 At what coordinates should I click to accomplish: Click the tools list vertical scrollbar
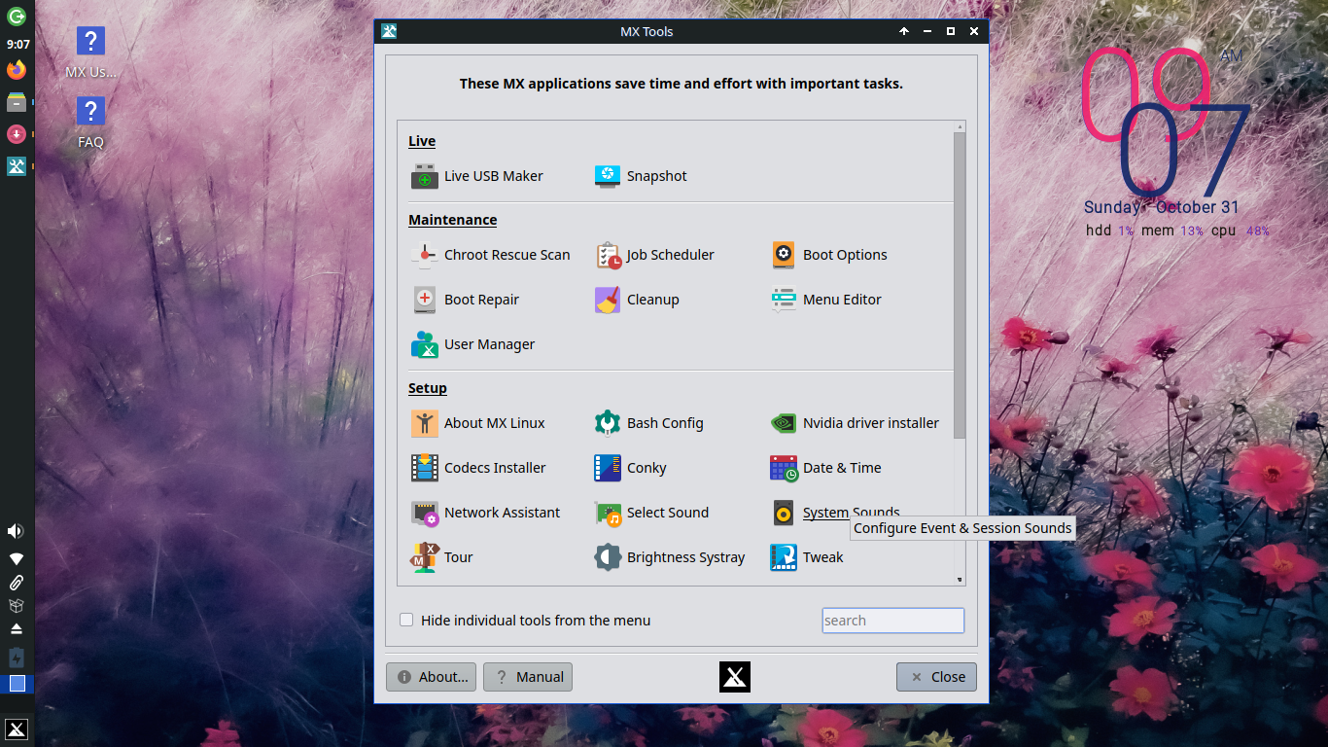960,286
